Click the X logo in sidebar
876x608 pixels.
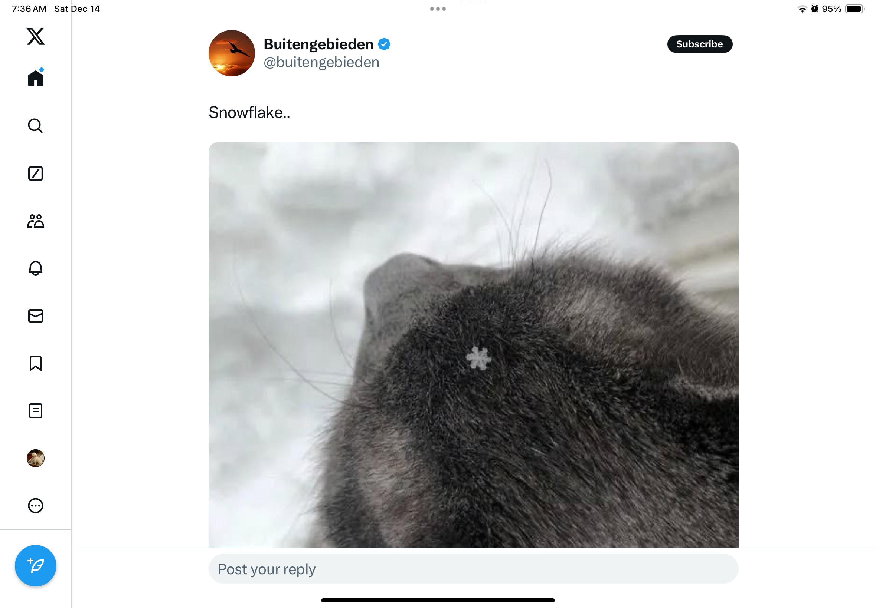[36, 37]
